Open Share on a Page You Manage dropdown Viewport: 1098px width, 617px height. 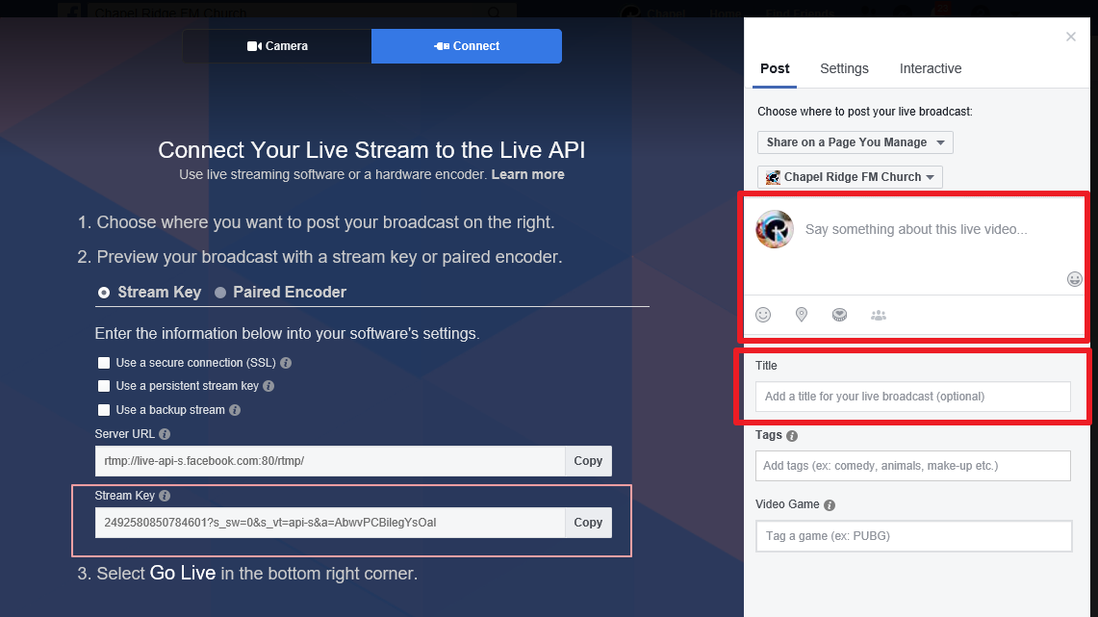point(855,142)
